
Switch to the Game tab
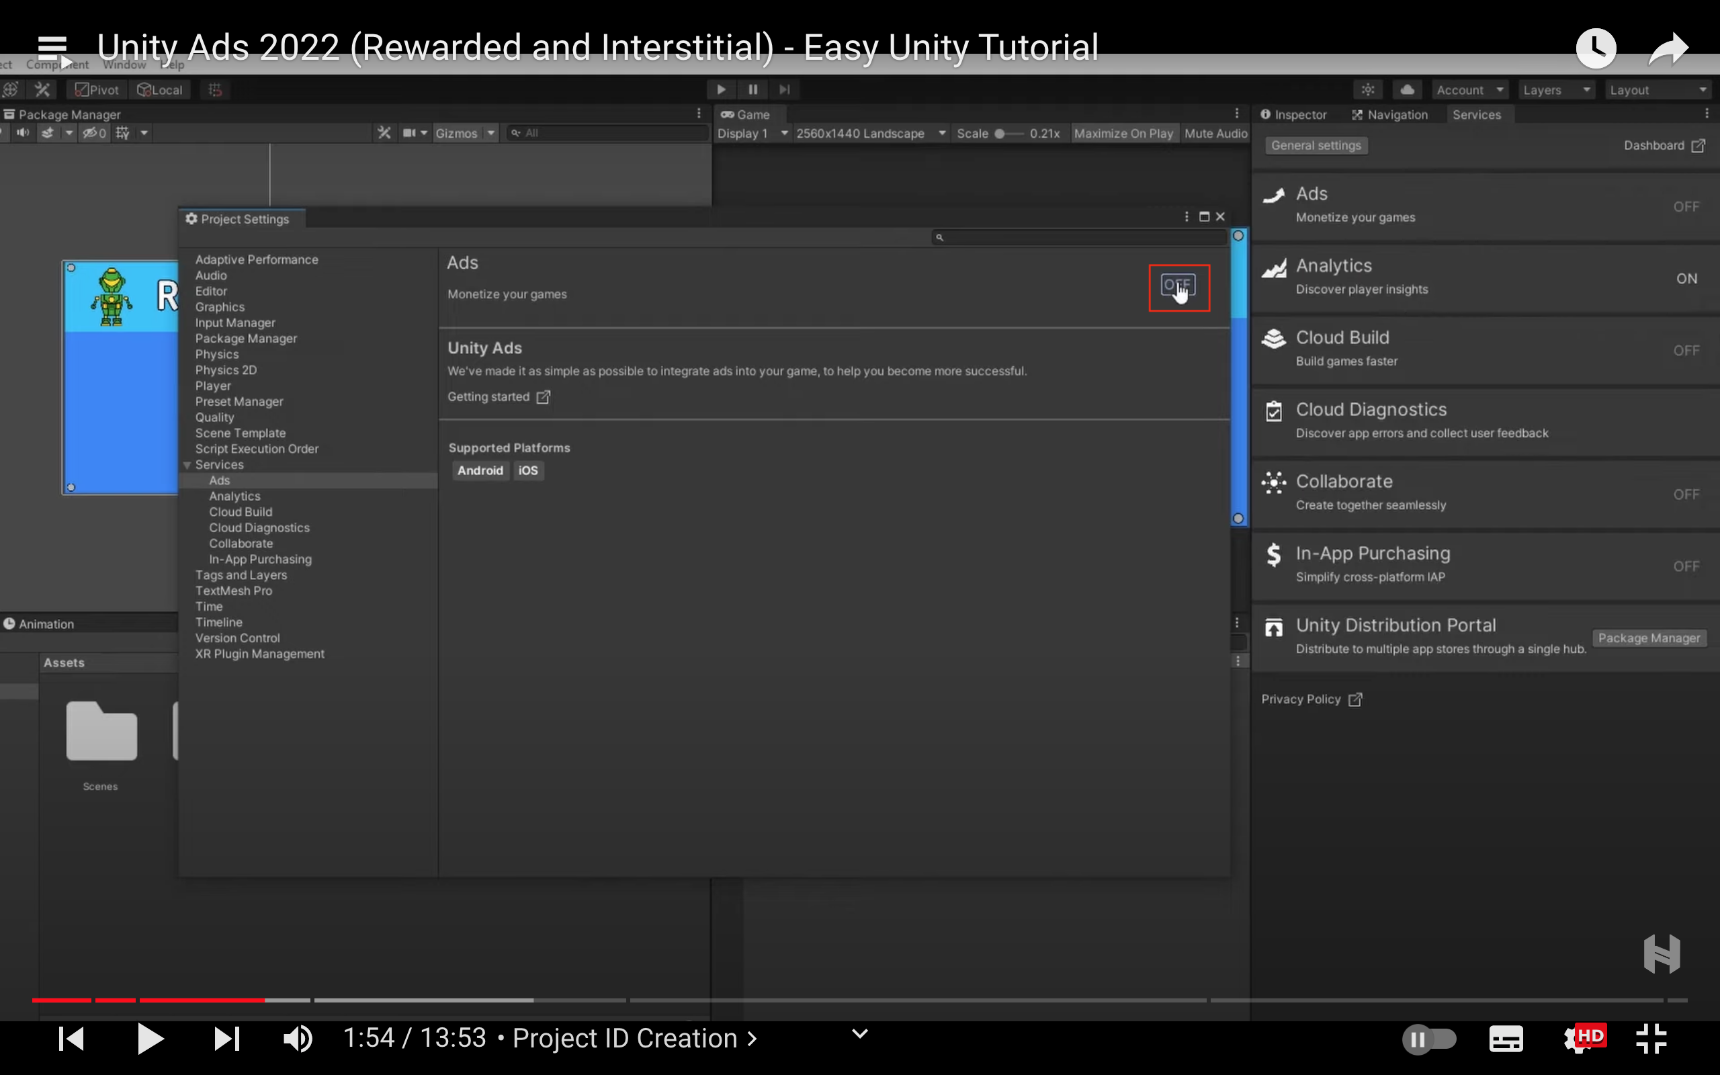coord(746,114)
